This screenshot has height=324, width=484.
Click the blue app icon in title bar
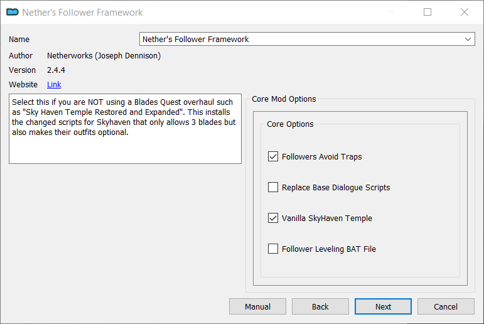pos(13,12)
